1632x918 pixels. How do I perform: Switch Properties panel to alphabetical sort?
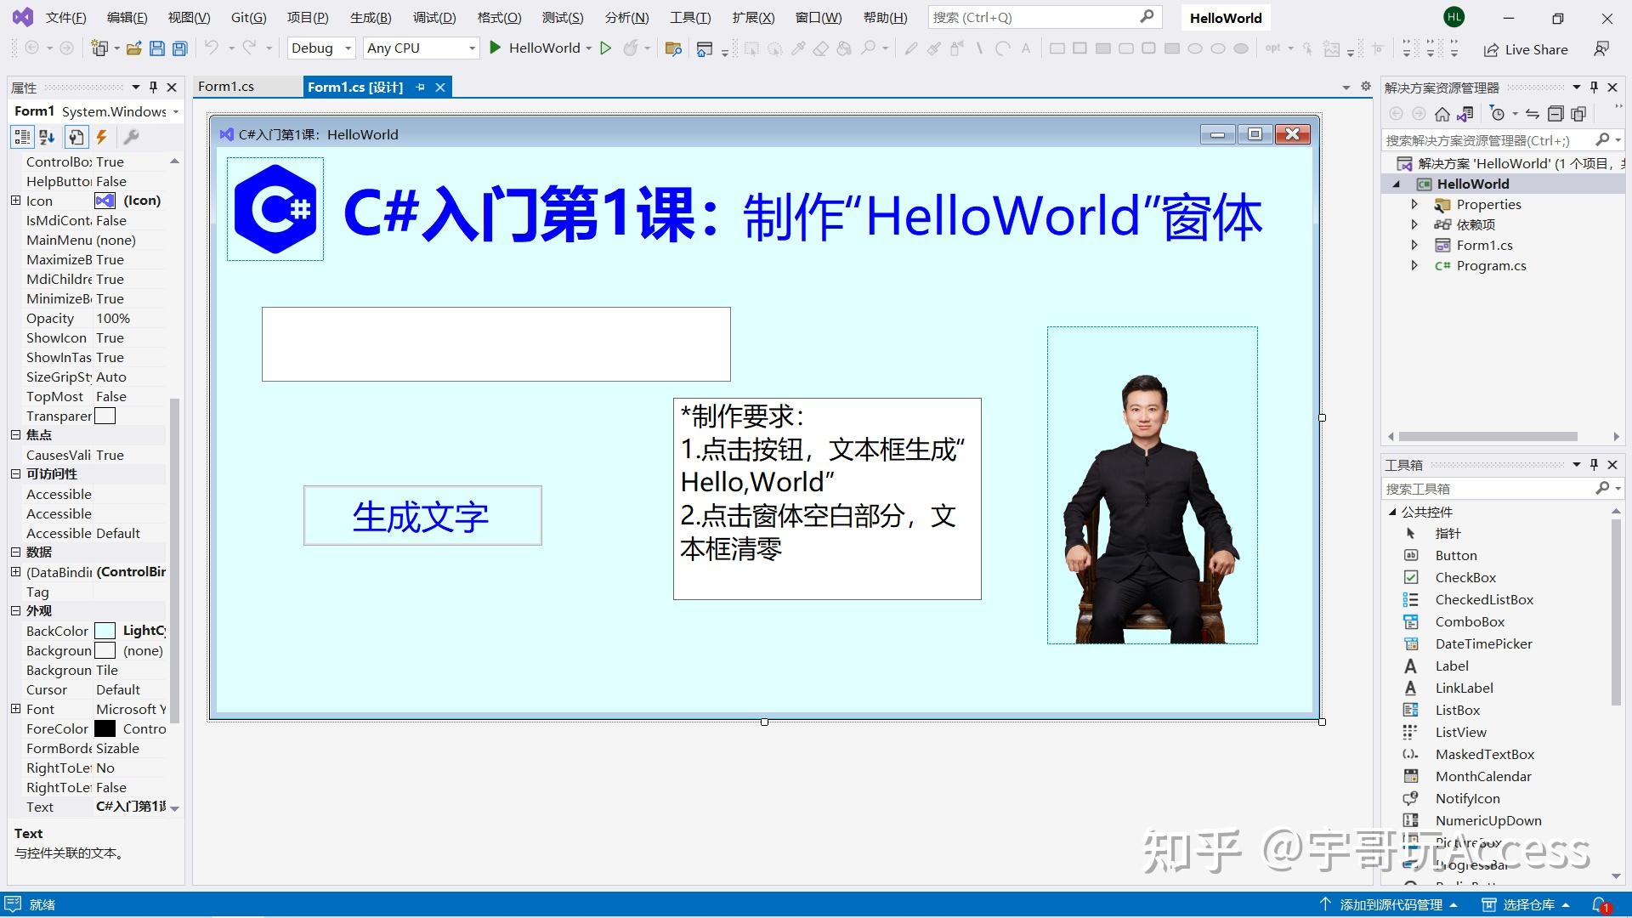pos(47,137)
